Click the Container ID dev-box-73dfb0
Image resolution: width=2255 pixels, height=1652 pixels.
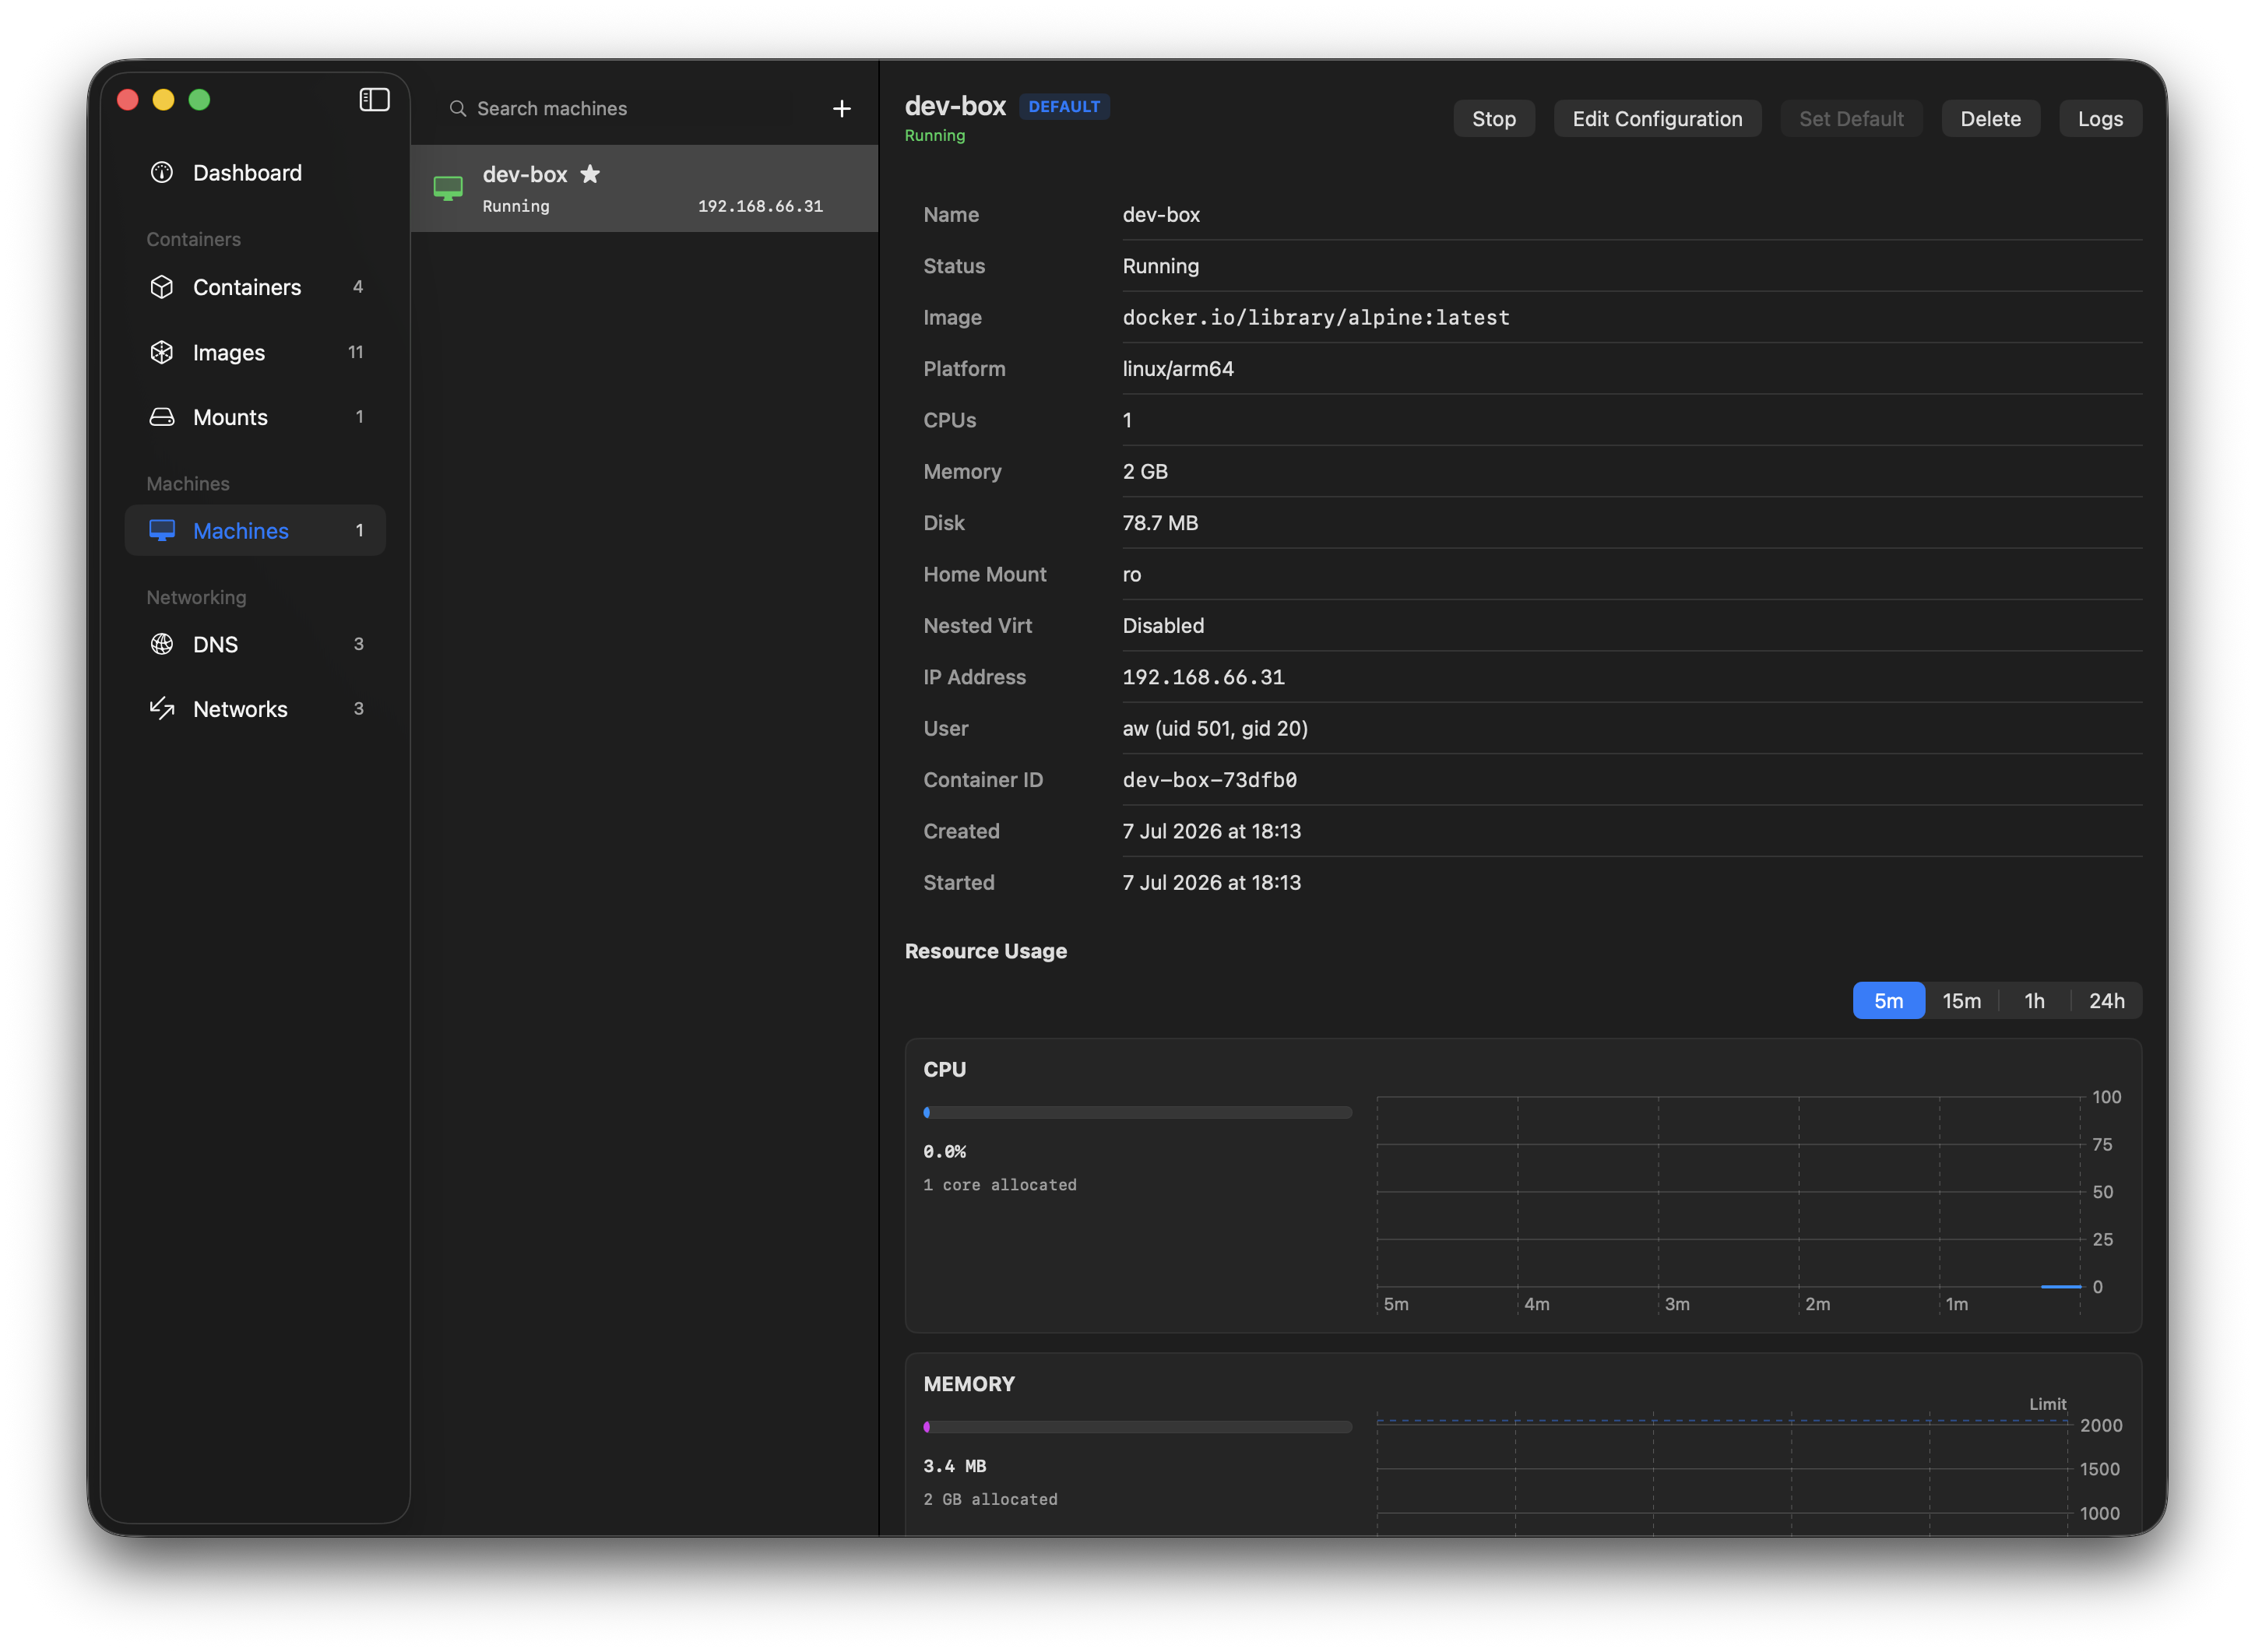pyautogui.click(x=1209, y=780)
